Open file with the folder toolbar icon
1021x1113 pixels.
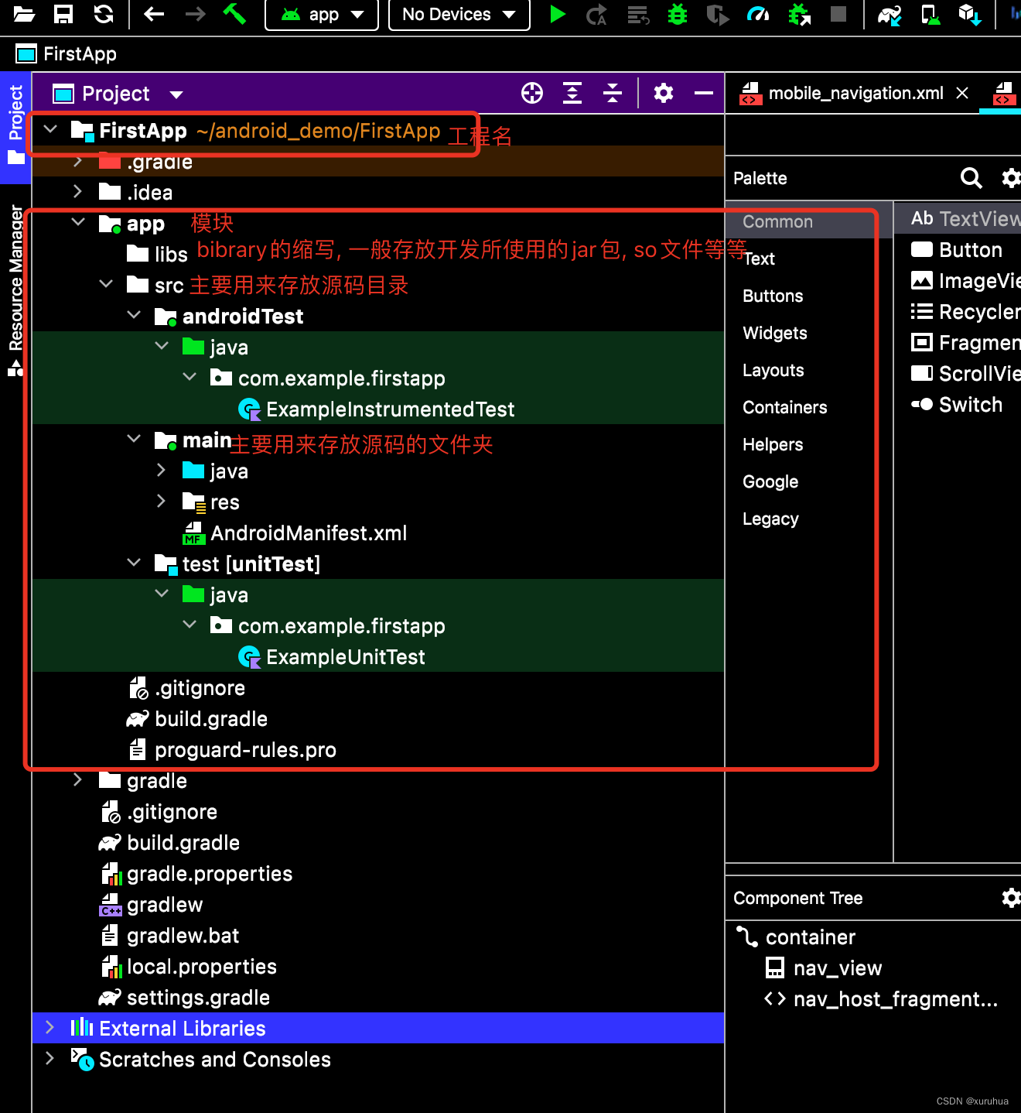coord(23,13)
